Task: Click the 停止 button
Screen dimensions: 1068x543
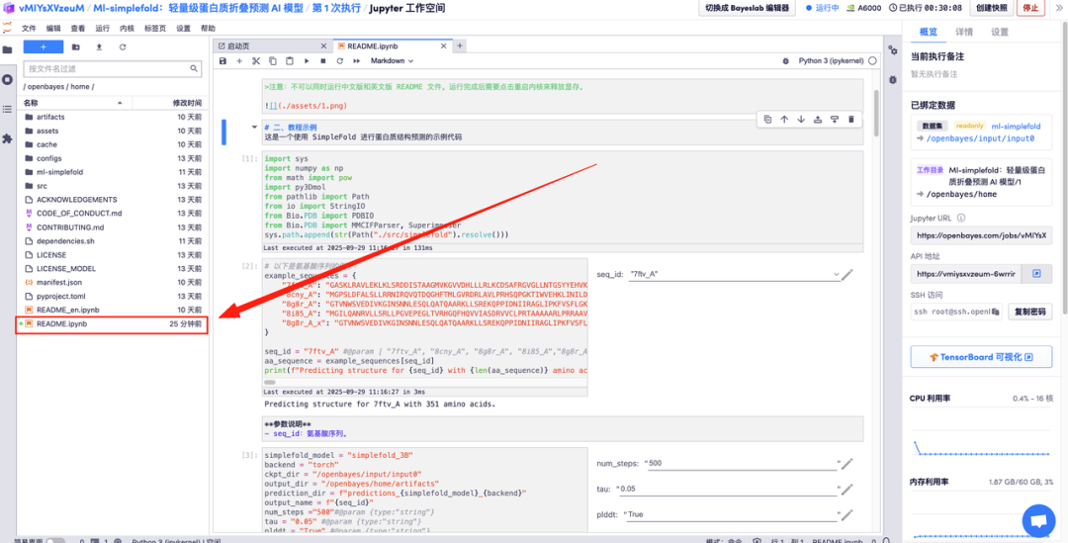Action: click(1030, 8)
